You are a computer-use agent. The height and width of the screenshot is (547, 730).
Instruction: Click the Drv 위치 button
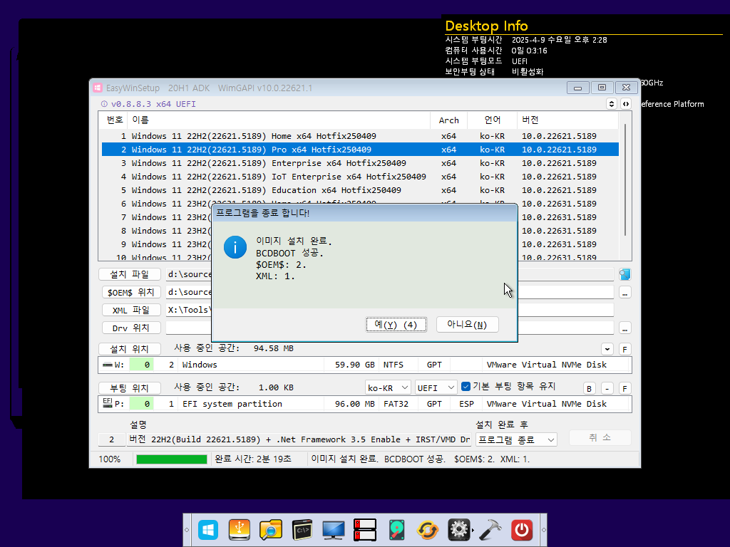click(131, 328)
